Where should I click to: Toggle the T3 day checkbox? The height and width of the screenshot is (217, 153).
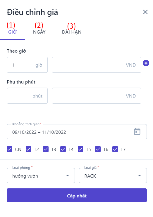coord(46,149)
